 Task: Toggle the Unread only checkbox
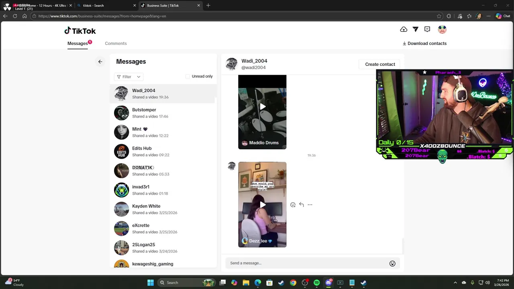[188, 76]
